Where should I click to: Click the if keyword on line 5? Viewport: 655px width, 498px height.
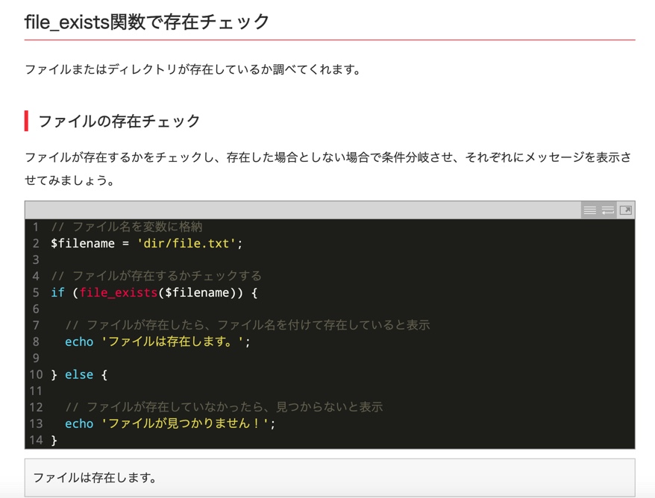(57, 293)
